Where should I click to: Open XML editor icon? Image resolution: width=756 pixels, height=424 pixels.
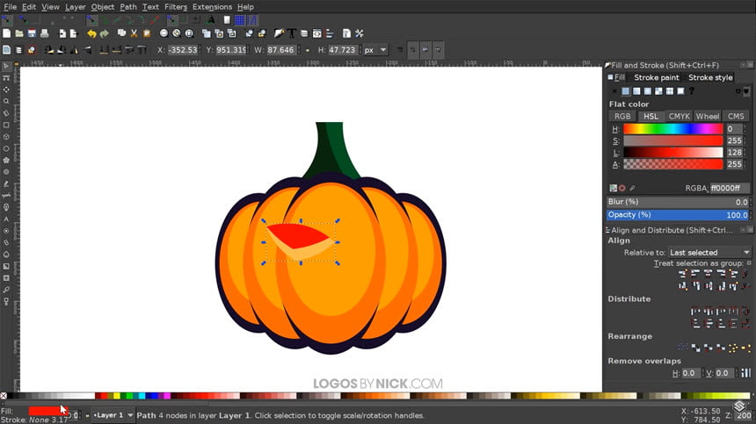(316, 33)
